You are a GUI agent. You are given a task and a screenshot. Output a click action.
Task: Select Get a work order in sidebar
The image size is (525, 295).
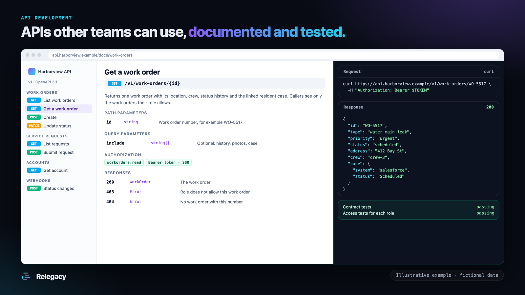click(59, 109)
